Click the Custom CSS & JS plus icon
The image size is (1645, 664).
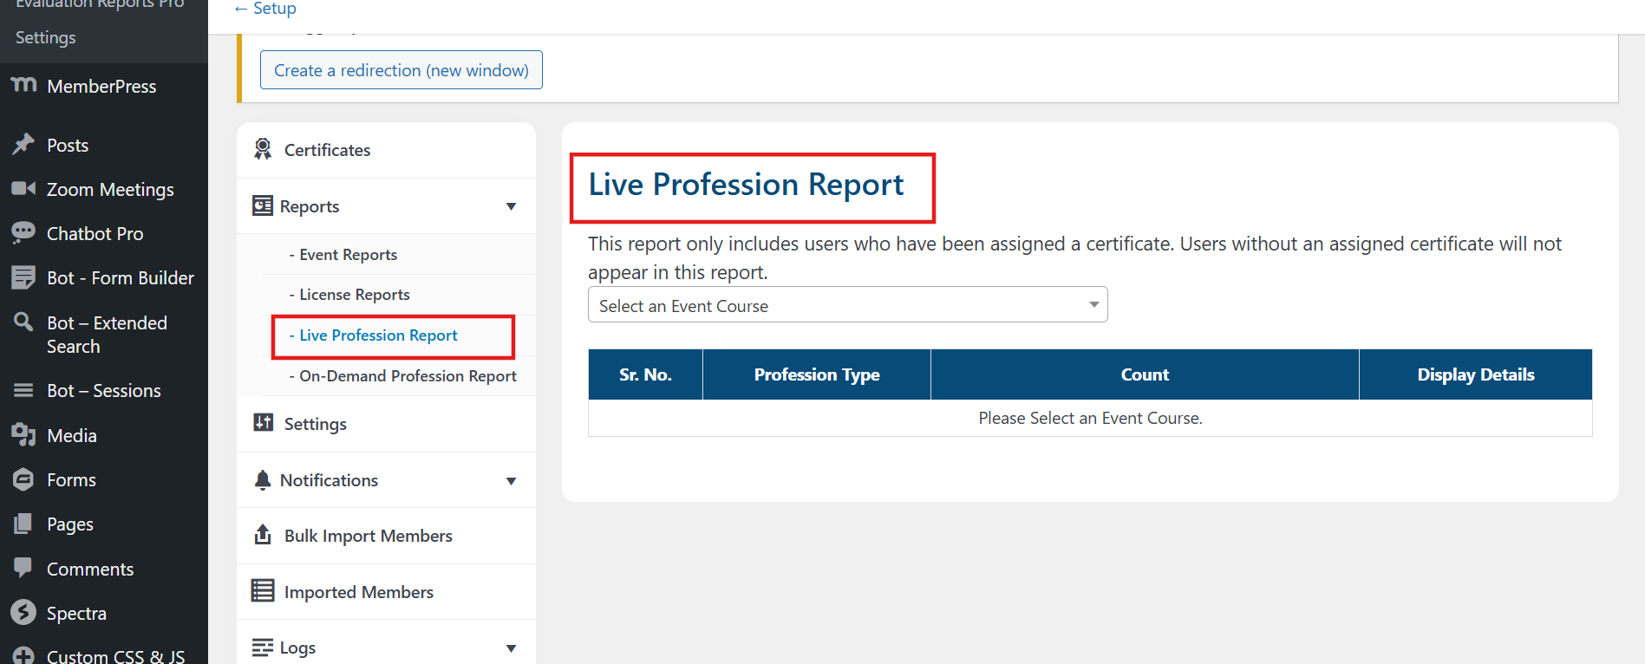pyautogui.click(x=23, y=656)
